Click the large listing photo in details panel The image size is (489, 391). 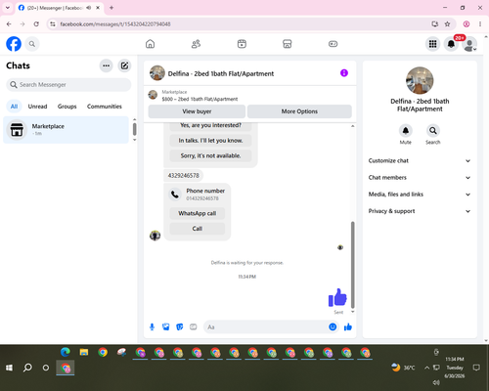(420, 80)
